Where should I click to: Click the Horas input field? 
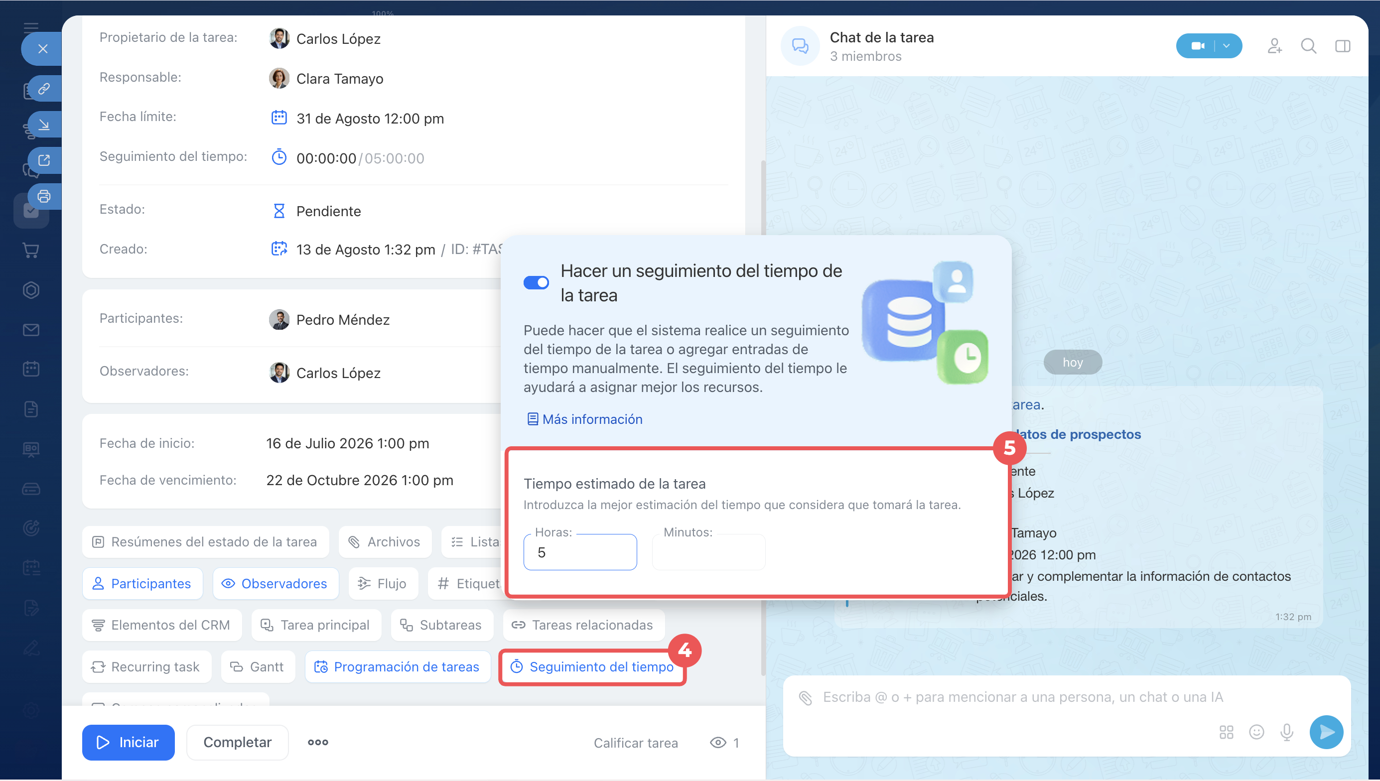pos(580,552)
